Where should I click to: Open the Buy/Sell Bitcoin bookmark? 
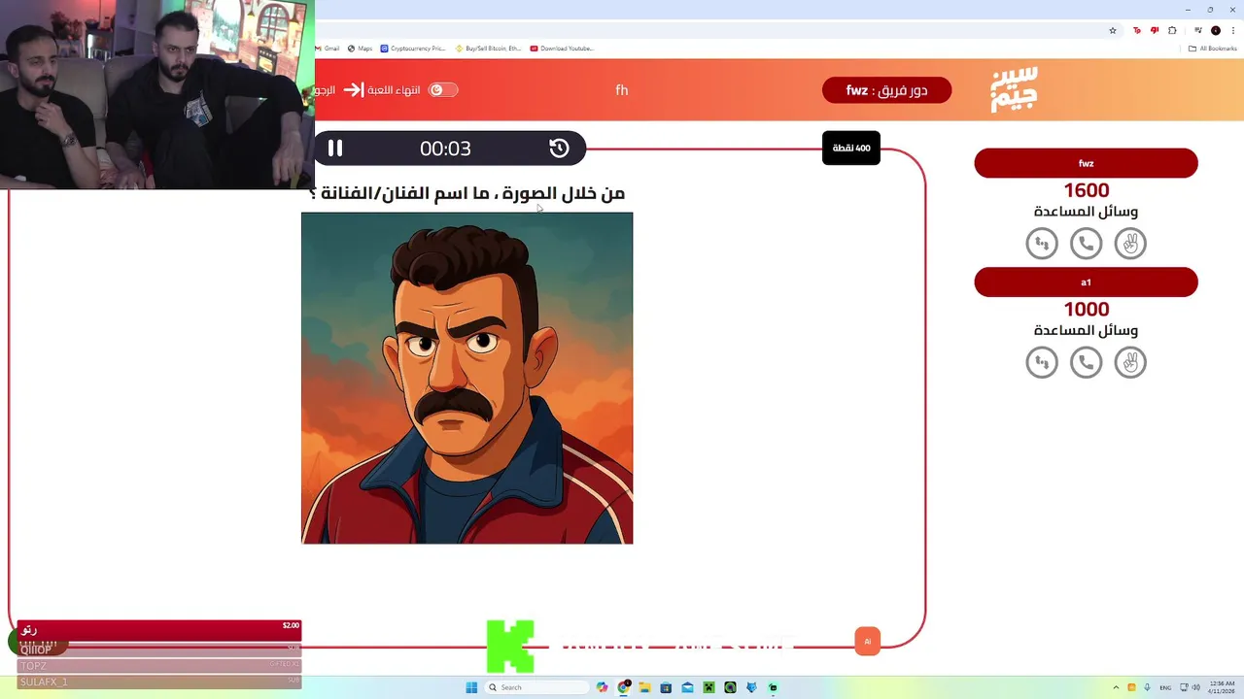coord(488,48)
